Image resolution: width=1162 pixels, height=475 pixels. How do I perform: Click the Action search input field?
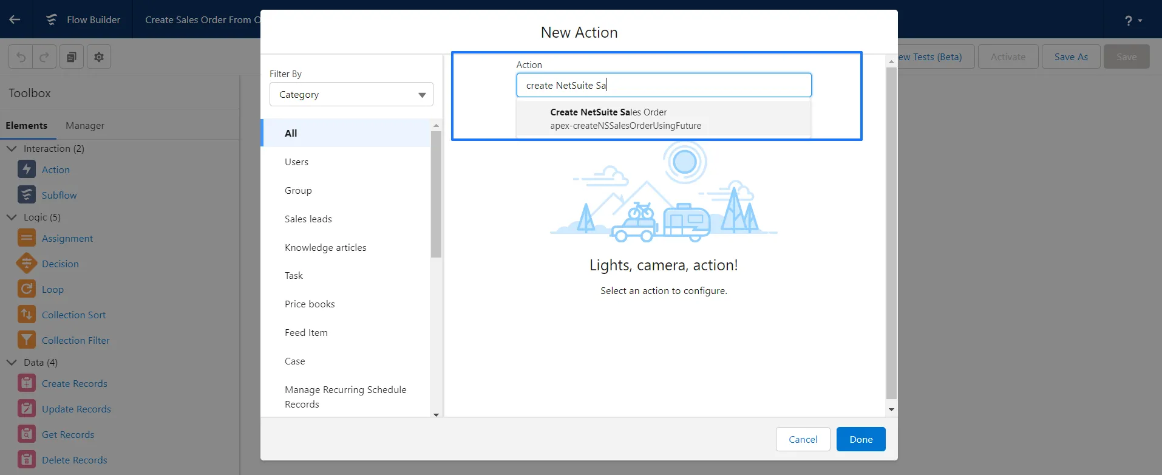664,85
